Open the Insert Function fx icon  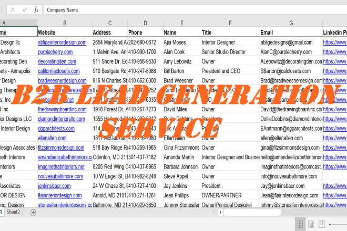click(36, 10)
